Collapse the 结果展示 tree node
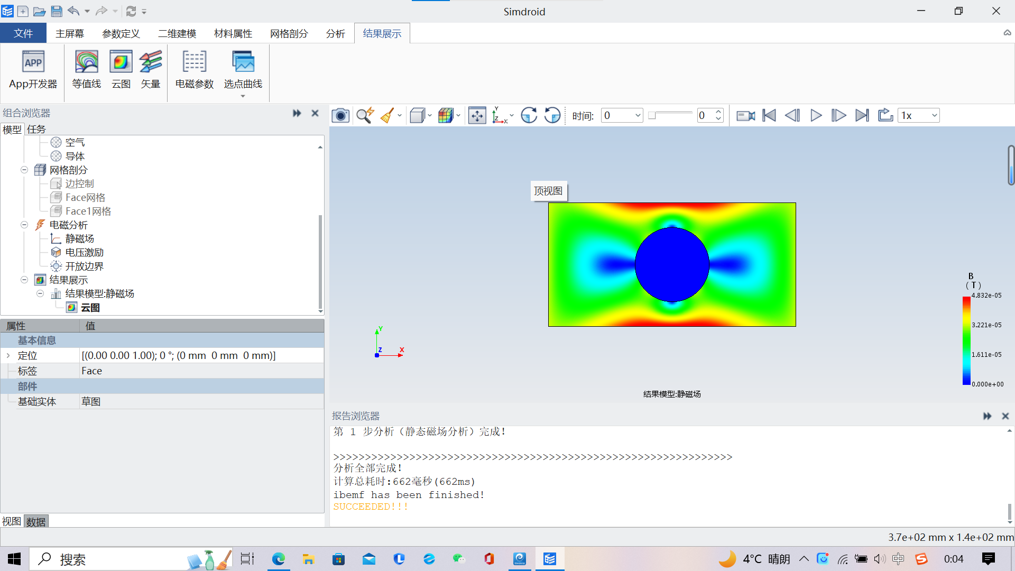1015x571 pixels. [x=24, y=280]
